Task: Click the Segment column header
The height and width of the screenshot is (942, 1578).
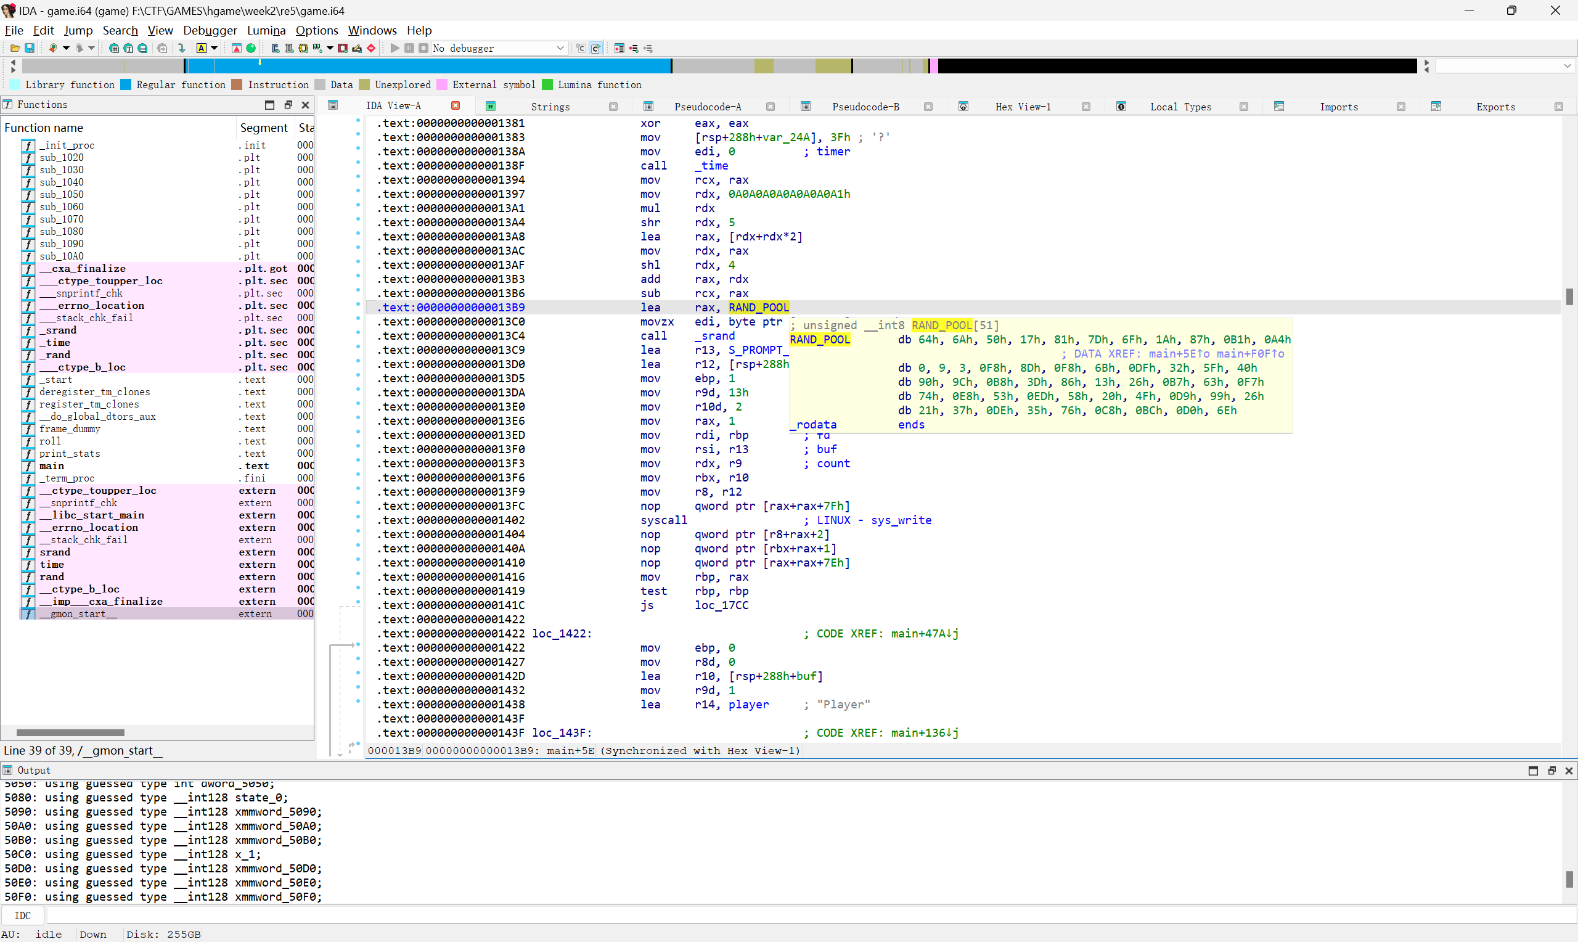Action: [x=264, y=128]
